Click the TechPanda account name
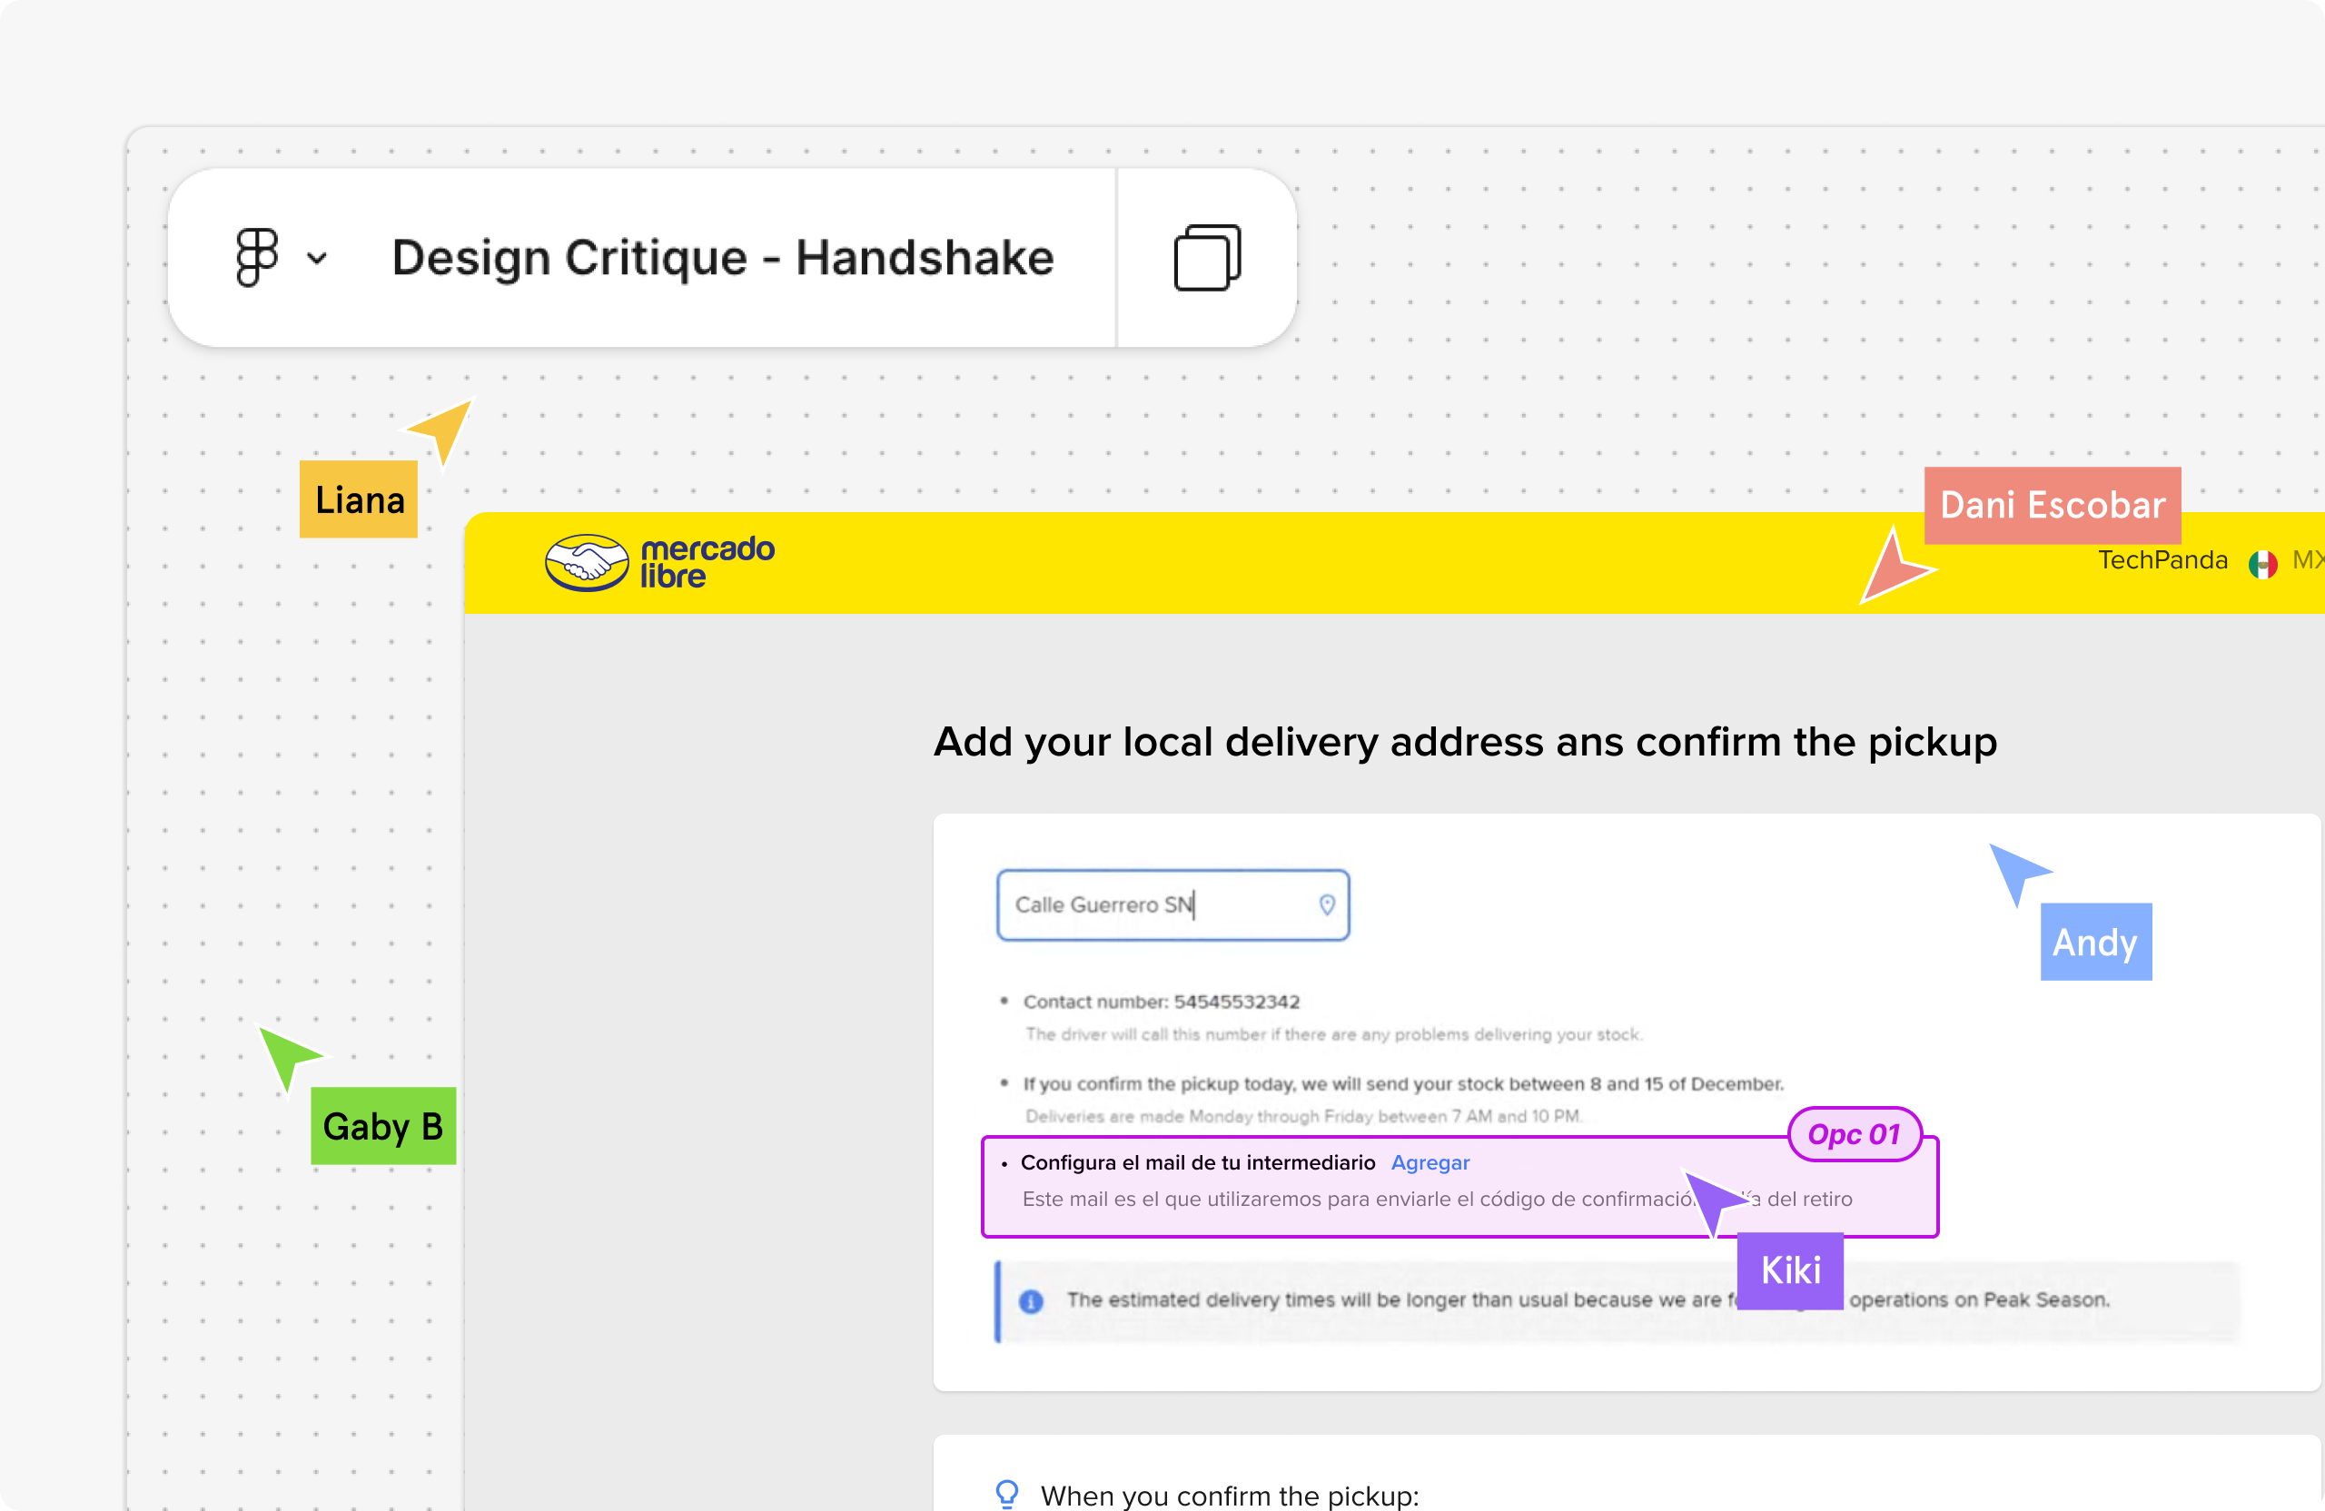The width and height of the screenshot is (2325, 1511). point(2162,559)
